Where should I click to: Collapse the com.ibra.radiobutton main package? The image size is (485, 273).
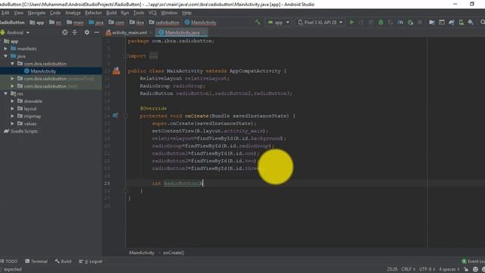(12, 64)
